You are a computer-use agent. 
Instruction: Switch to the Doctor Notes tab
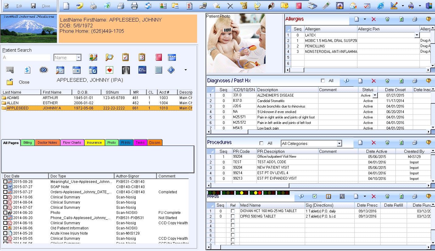pos(48,142)
